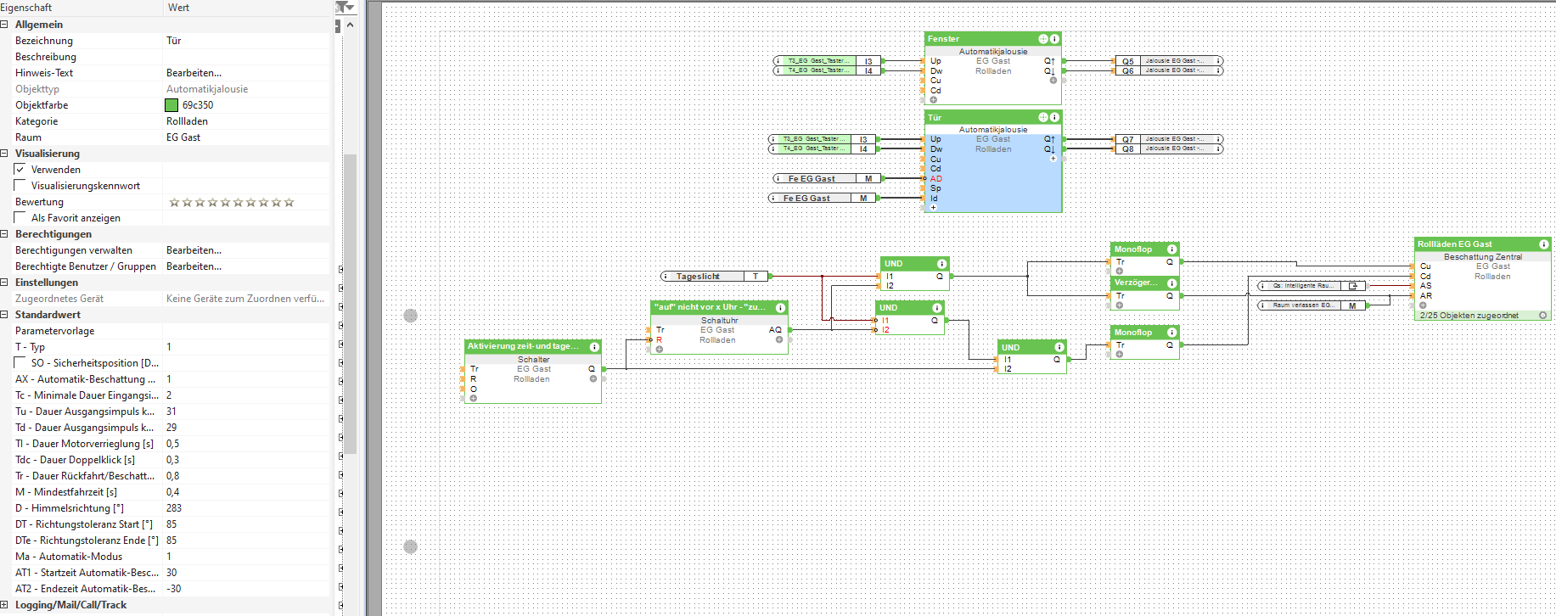The image size is (1556, 616).
Task: Uncheck the Verwenden checkbox
Action: [x=20, y=170]
